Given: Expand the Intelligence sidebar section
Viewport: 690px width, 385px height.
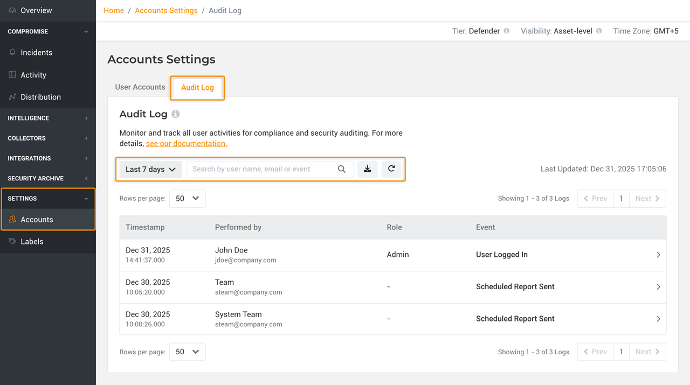Looking at the screenshot, I should [x=47, y=118].
